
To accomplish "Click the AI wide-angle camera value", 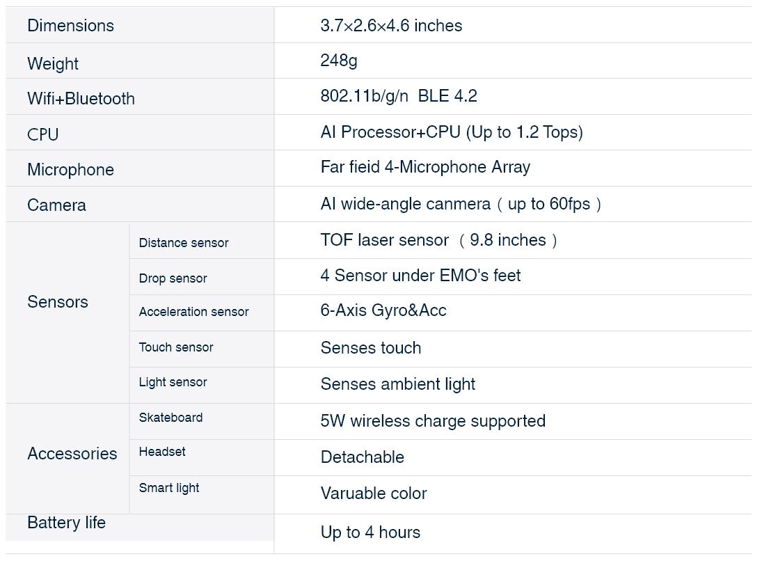I will [x=461, y=204].
